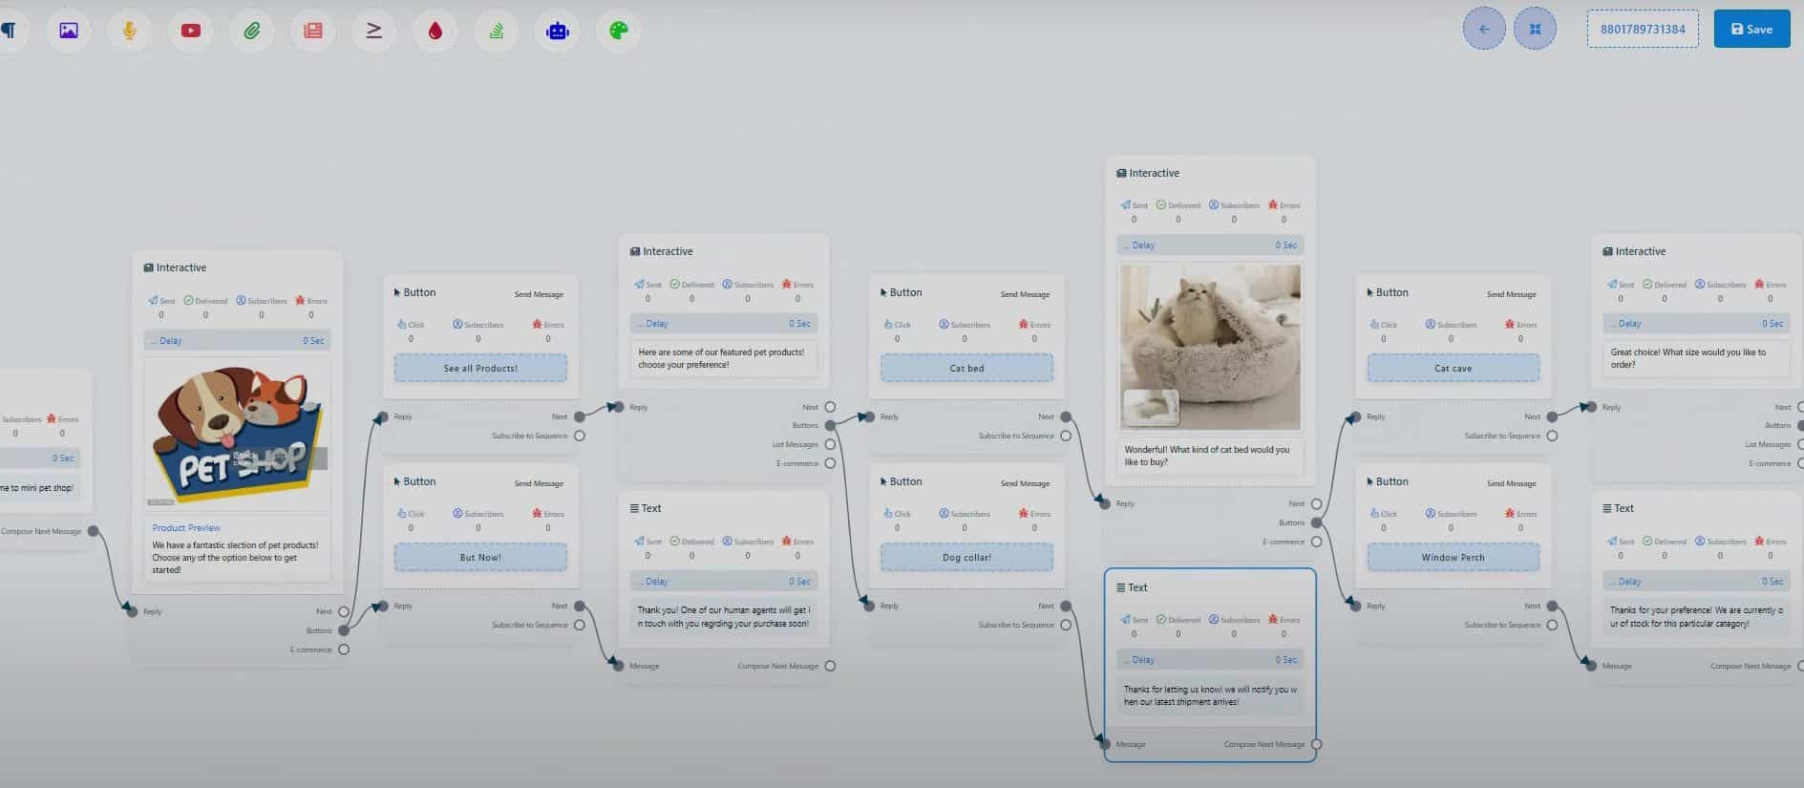Click the fit-to-screen compress icon
The height and width of the screenshot is (788, 1804).
click(1535, 30)
